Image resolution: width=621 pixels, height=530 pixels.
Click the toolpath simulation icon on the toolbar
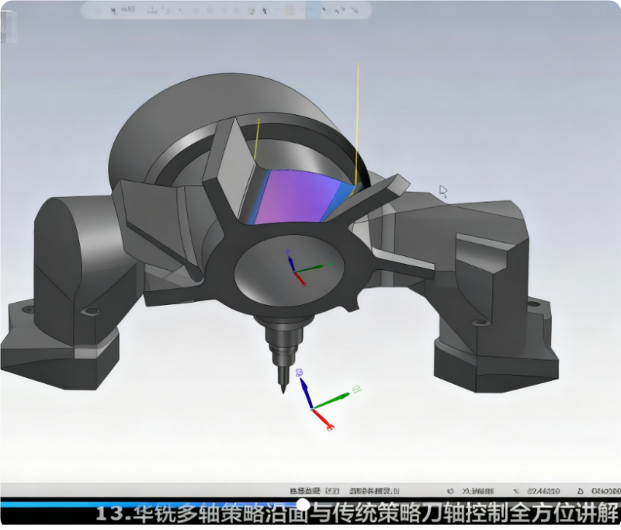[x=250, y=11]
